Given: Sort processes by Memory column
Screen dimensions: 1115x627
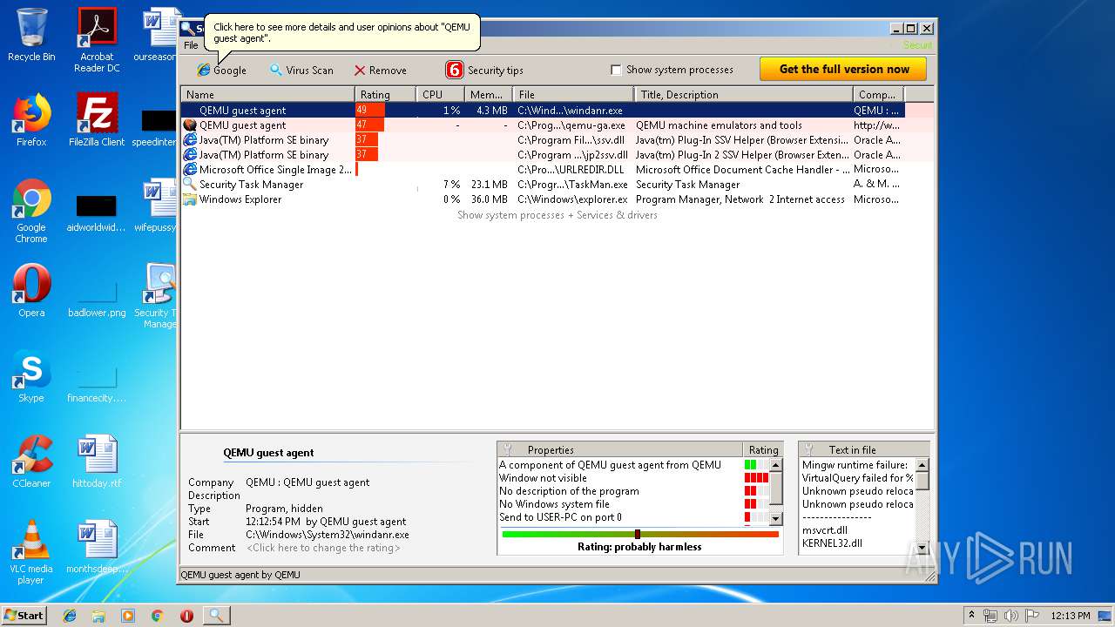Looking at the screenshot, I should tap(488, 94).
